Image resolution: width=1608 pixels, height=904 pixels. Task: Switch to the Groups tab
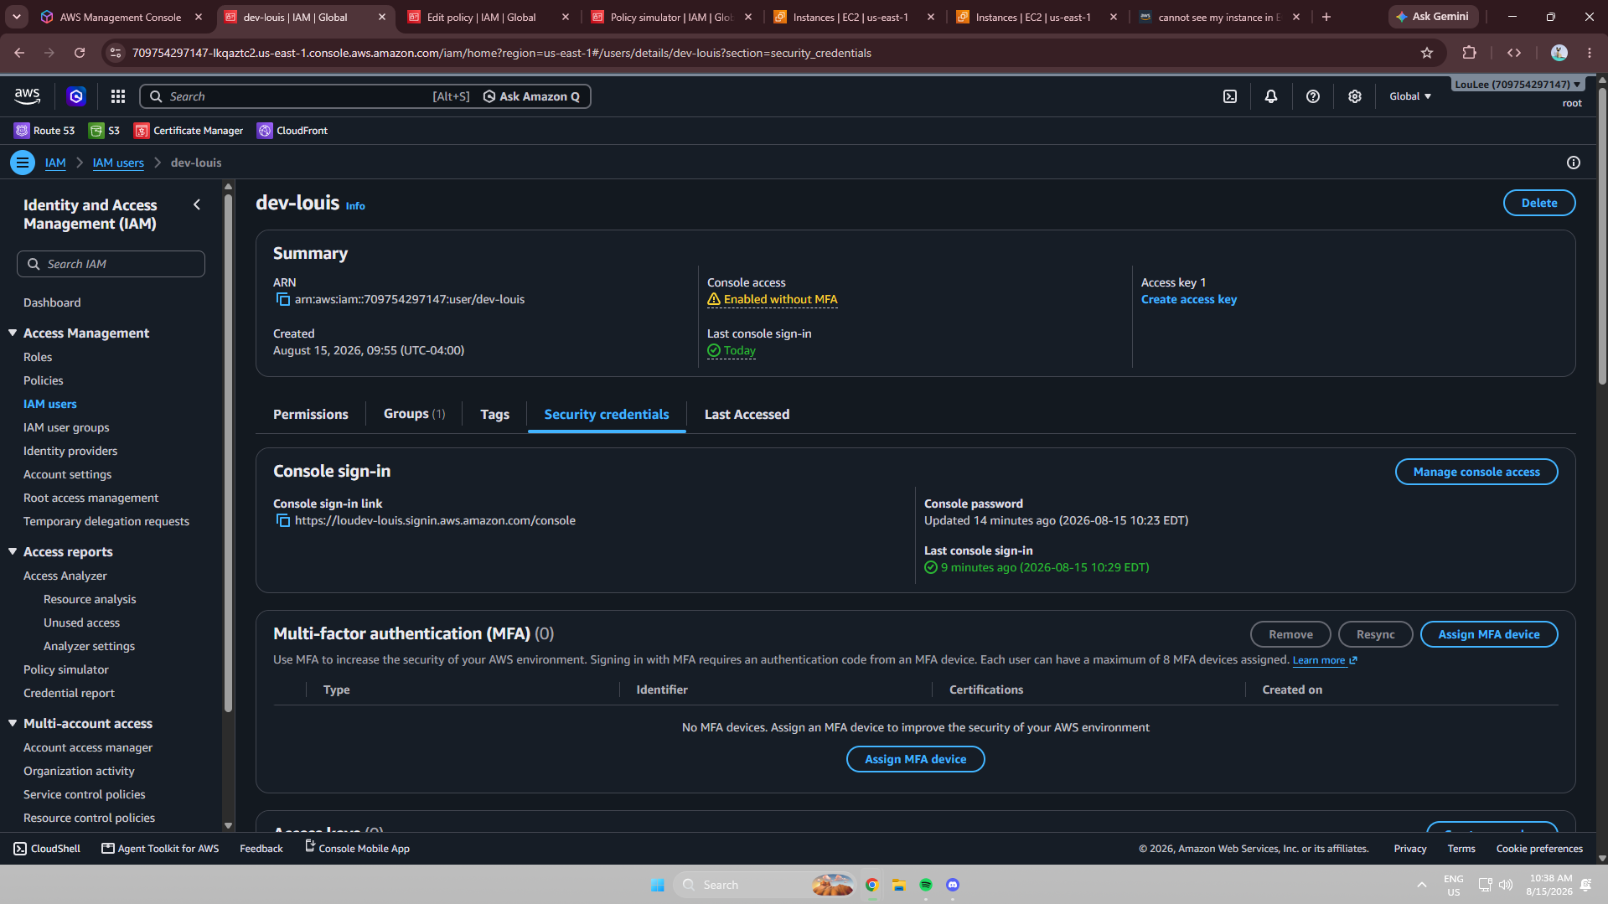(x=414, y=414)
